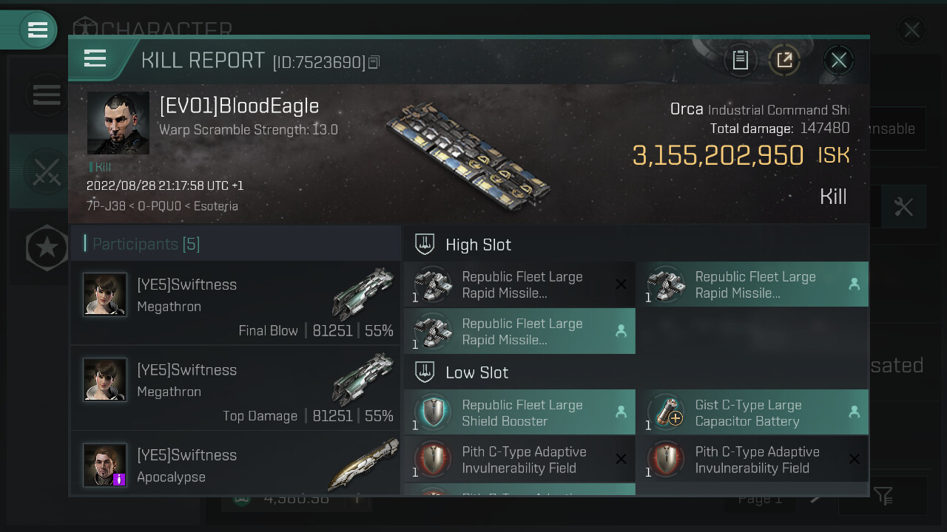
Task: Select Gist C-Type Large Capacitor Battery module
Action: click(x=752, y=413)
